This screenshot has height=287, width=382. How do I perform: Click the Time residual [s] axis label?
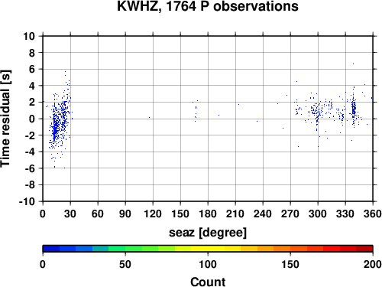(x=5, y=119)
